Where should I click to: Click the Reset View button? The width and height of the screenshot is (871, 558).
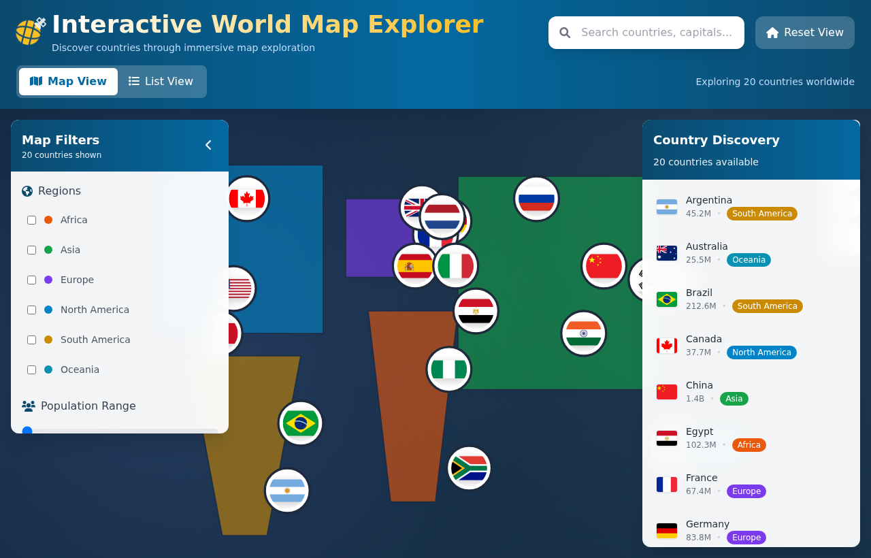(x=804, y=32)
